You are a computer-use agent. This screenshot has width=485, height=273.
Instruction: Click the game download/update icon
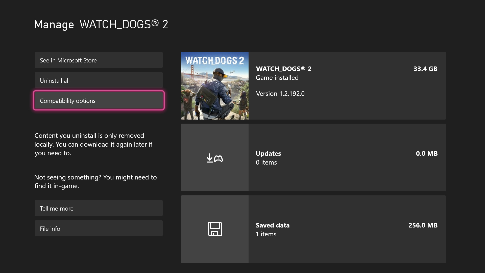(x=214, y=157)
